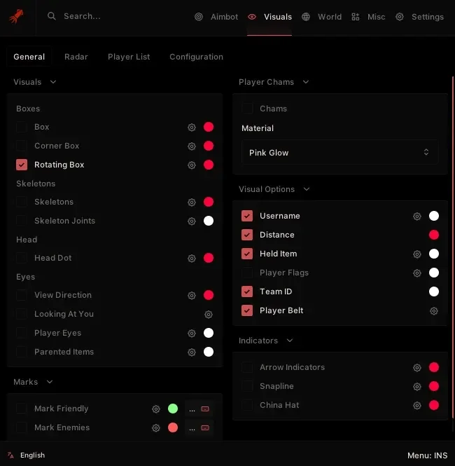The height and width of the screenshot is (466, 455).
Task: Open settings gear for Held Item
Action: [x=417, y=254]
